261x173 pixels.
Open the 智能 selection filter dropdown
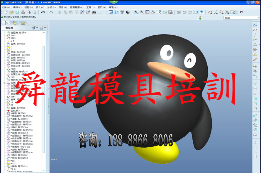241,18
